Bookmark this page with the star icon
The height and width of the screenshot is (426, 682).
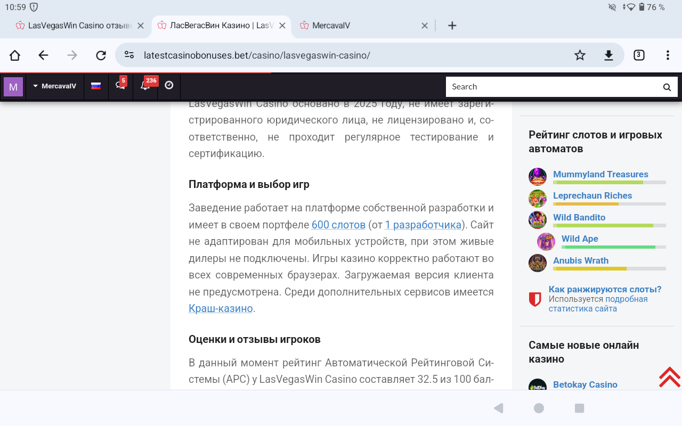click(x=580, y=55)
